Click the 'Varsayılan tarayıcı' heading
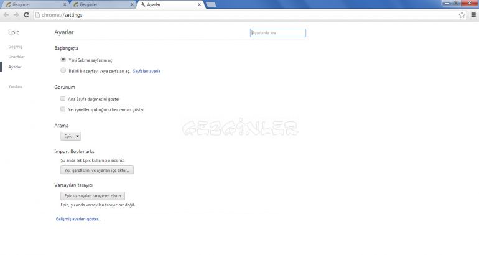This screenshot has width=479, height=255. click(x=73, y=185)
